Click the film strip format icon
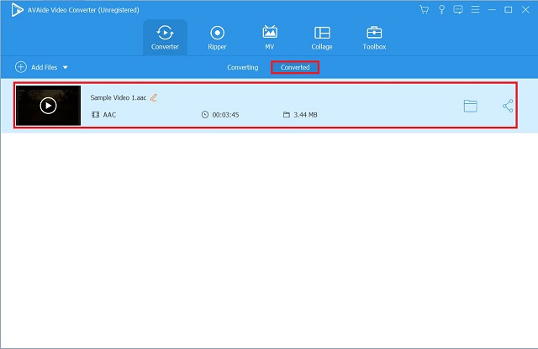 tap(95, 115)
